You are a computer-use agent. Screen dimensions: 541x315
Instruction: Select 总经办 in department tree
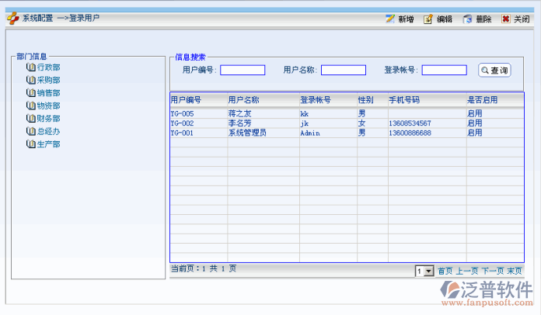coord(48,131)
